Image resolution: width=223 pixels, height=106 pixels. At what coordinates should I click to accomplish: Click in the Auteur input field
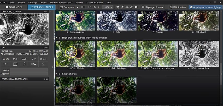click(x=29, y=70)
